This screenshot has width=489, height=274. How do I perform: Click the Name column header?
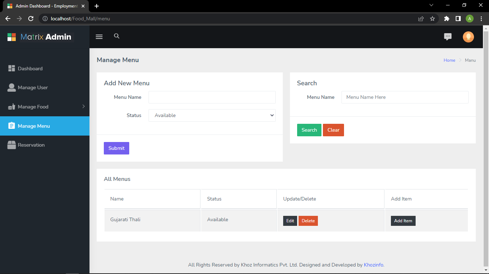click(152, 199)
